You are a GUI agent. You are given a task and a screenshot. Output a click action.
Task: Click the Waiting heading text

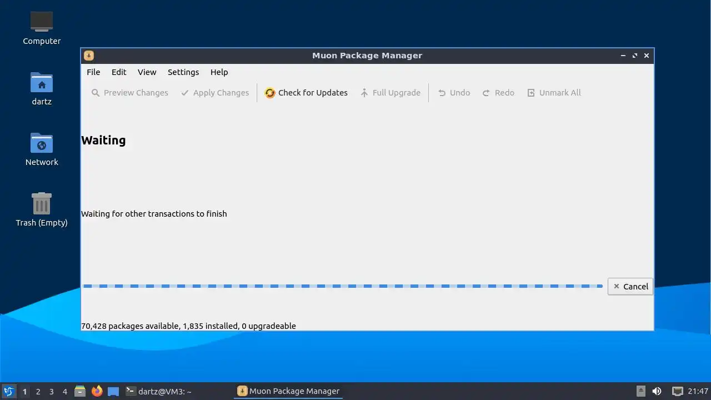point(103,140)
